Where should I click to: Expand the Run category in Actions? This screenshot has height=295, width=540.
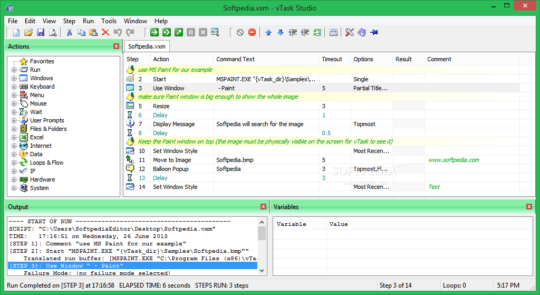[14, 70]
